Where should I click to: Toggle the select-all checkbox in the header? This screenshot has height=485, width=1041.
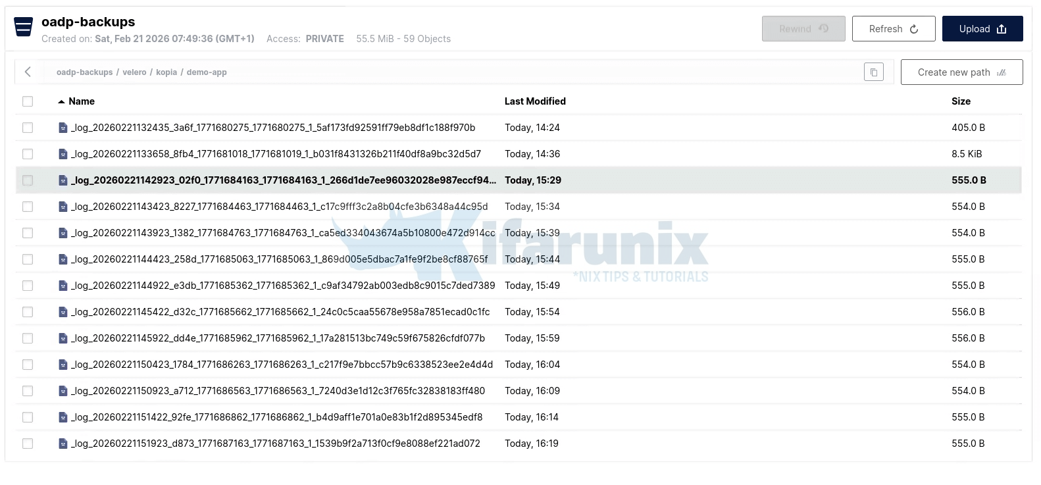(28, 101)
